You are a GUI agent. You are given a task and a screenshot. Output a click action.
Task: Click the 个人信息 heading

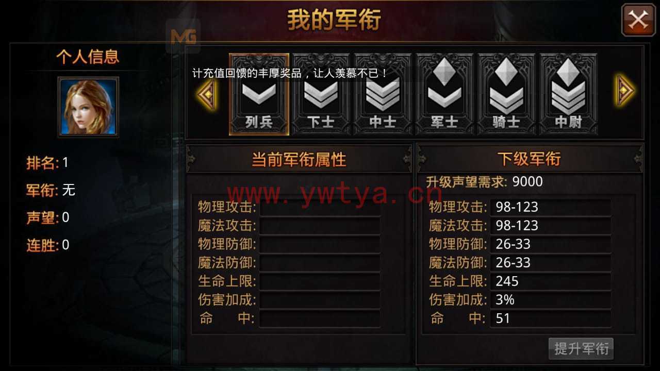88,57
